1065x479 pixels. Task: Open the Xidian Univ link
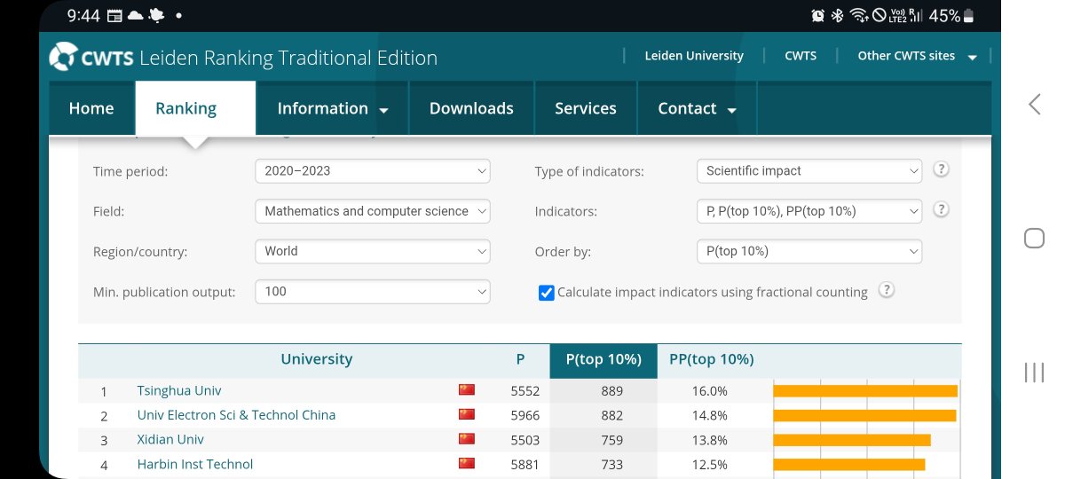pyautogui.click(x=170, y=440)
